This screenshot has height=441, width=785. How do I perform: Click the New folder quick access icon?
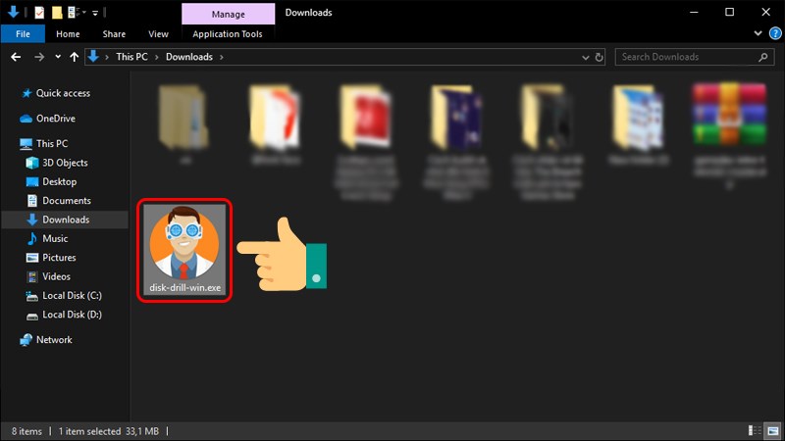click(58, 13)
